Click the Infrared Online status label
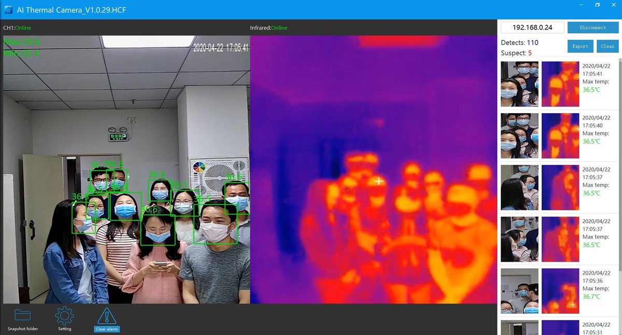Image resolution: width=622 pixels, height=335 pixels. tap(268, 28)
